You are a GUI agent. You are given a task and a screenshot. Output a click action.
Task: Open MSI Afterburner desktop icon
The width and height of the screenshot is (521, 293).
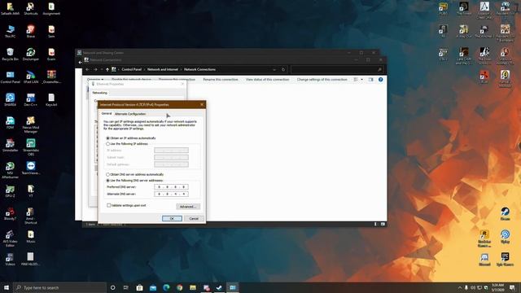pos(11,170)
